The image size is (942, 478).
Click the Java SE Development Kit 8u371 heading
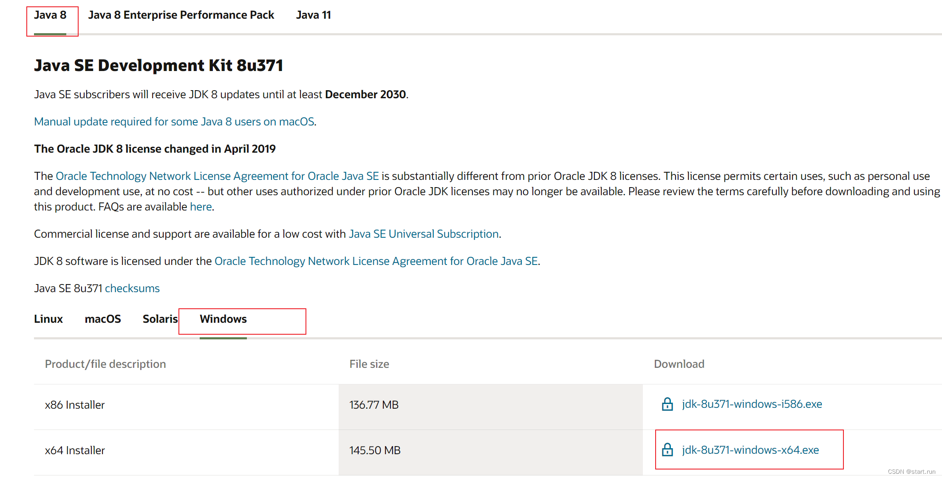click(x=158, y=65)
